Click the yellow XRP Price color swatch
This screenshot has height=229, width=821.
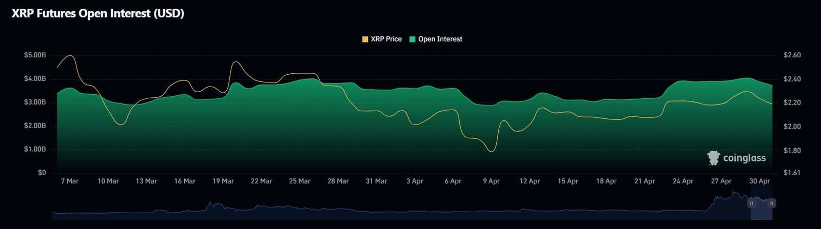tap(365, 39)
